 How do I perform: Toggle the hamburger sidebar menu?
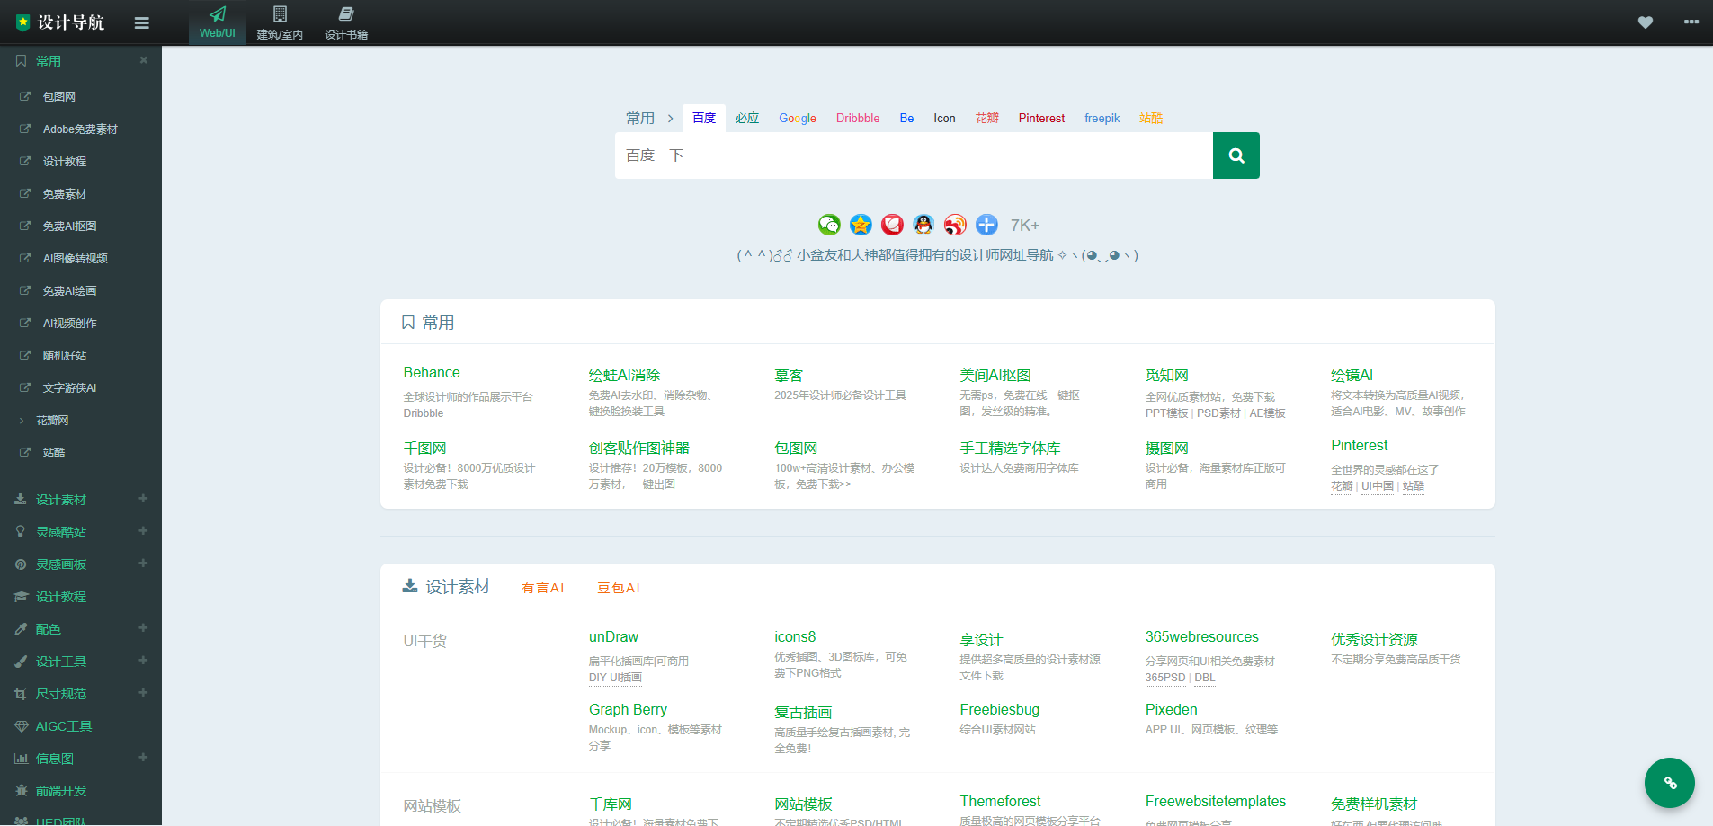(141, 23)
